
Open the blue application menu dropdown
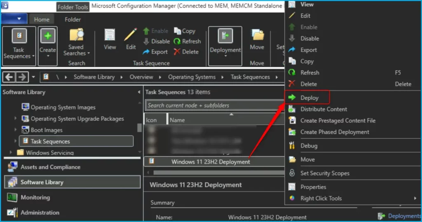click(14, 19)
